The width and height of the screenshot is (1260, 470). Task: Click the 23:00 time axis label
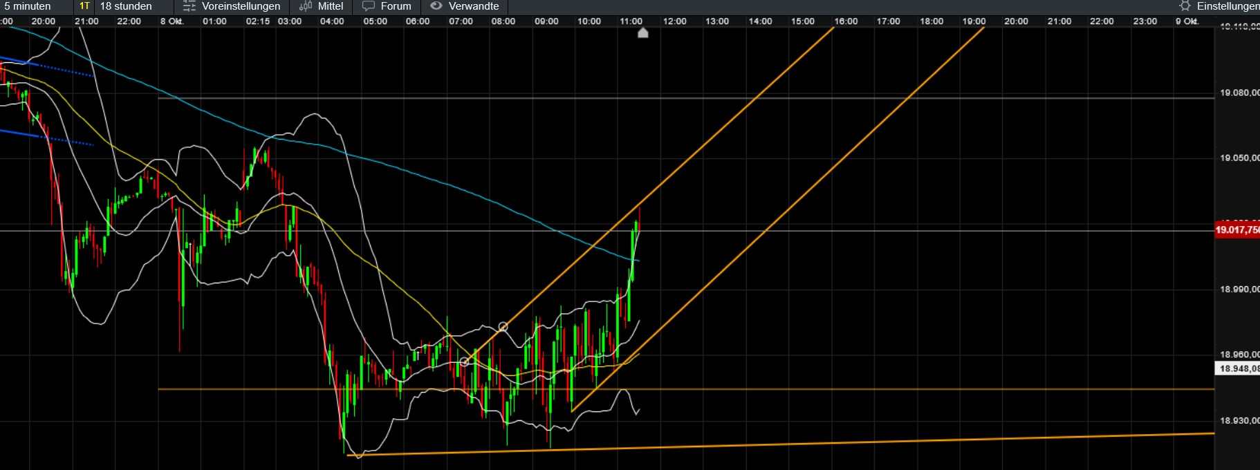pos(1145,21)
